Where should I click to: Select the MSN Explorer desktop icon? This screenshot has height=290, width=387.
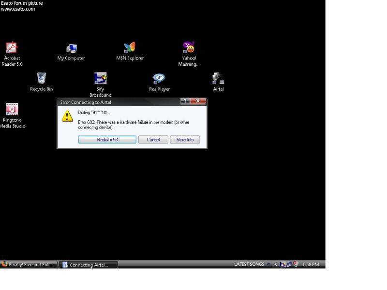tap(130, 51)
